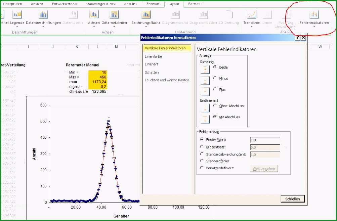Image resolution: width=337 pixels, height=221 pixels.
Task: Select the yellow Max cell value 460
Action: 97,77
